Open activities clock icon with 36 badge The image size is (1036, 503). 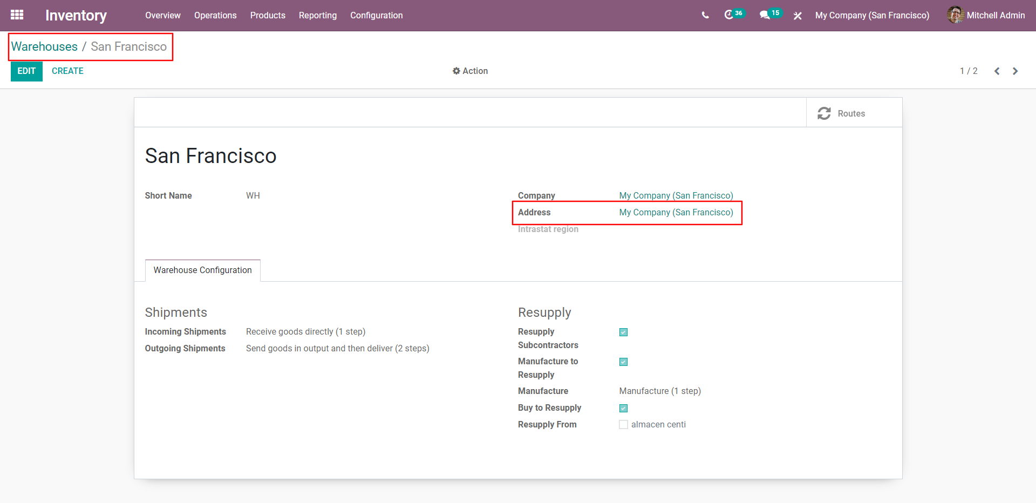tap(729, 15)
